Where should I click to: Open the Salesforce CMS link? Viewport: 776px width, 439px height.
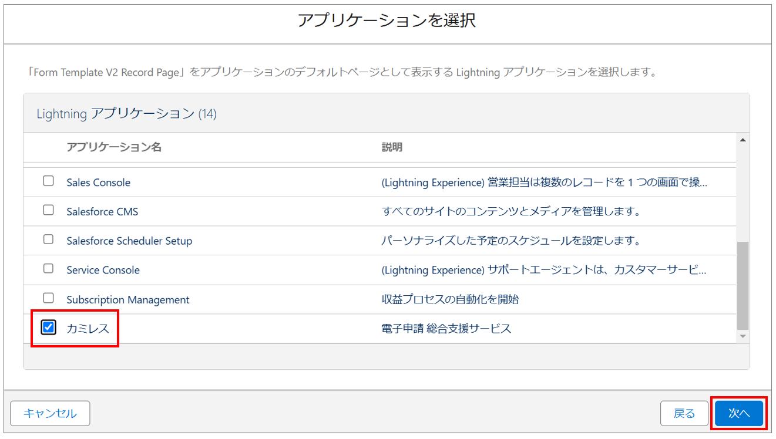point(102,212)
